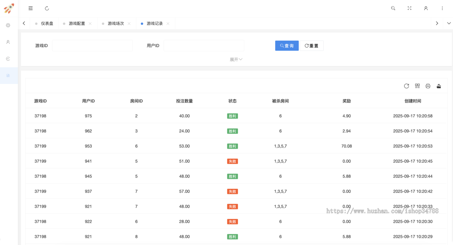Close the 游戏场次 tab

click(x=129, y=23)
